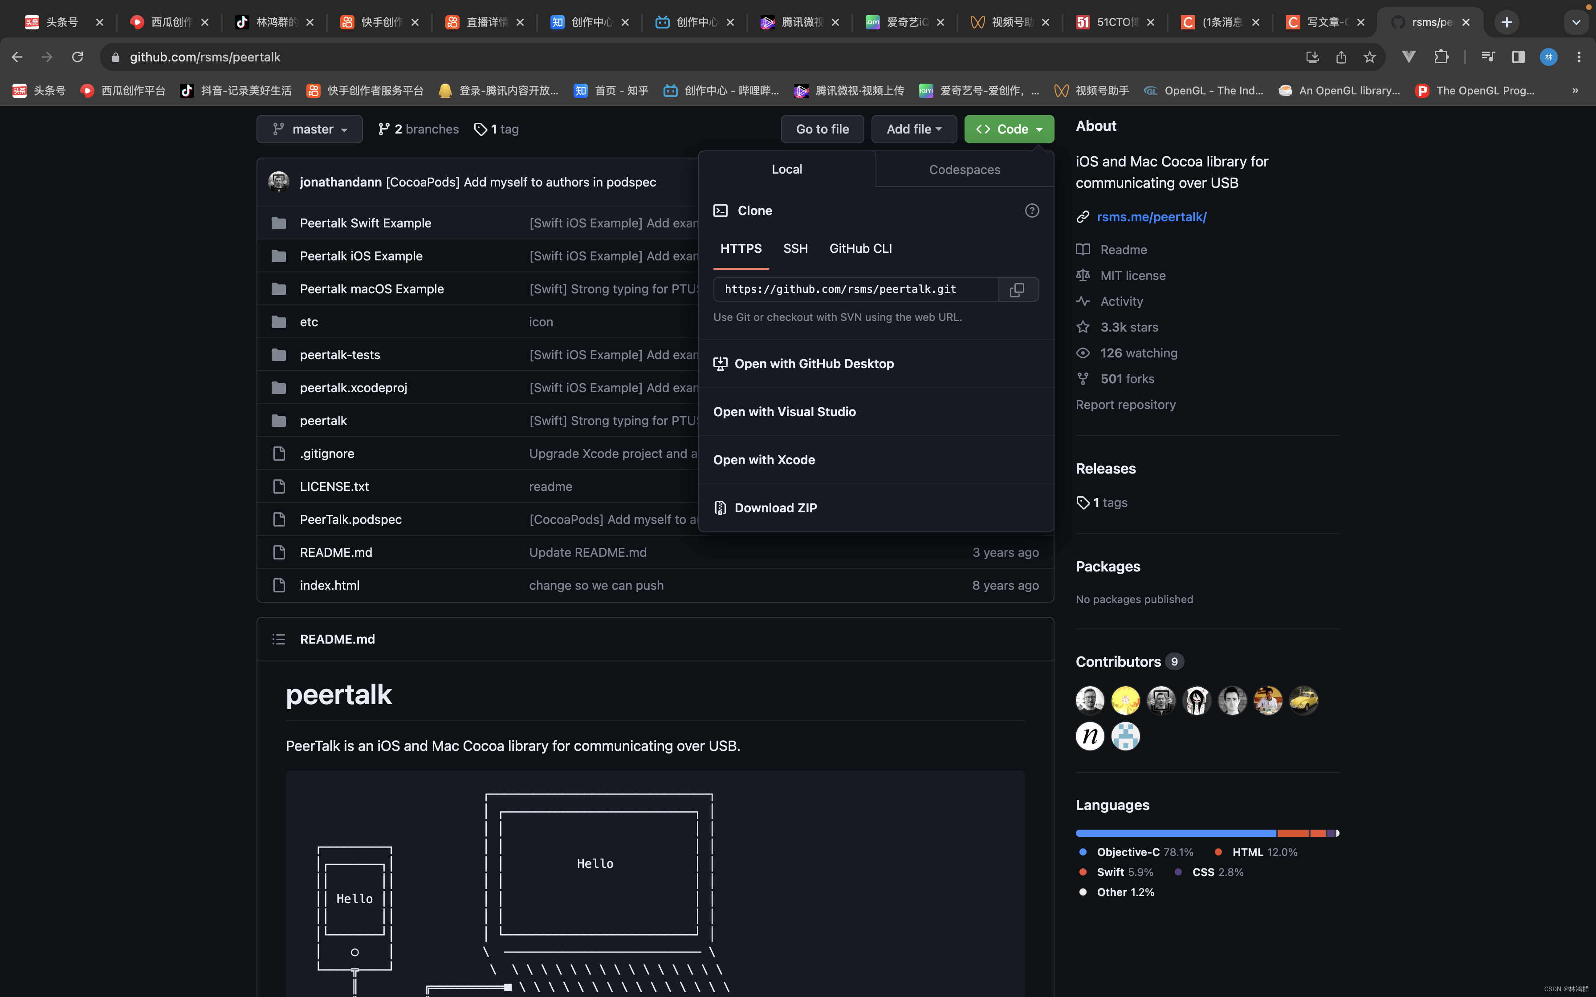View the 2 branches link
This screenshot has height=997, width=1596.
pos(418,129)
